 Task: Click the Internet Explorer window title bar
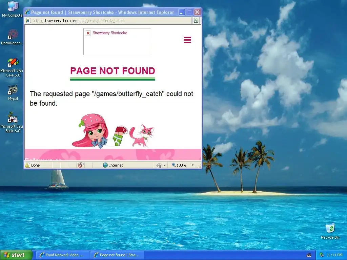click(x=102, y=12)
